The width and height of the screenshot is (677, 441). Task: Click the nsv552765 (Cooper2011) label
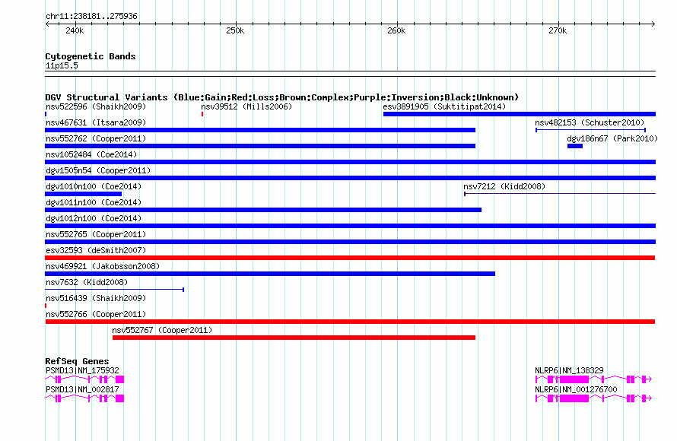point(96,234)
